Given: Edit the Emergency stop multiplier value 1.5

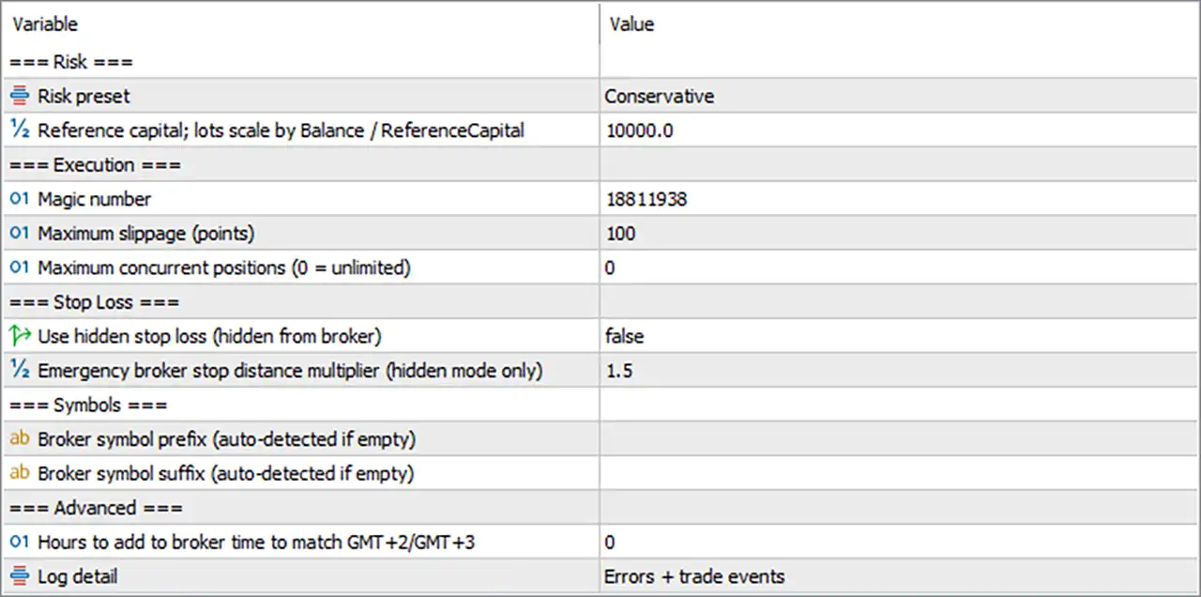Looking at the screenshot, I should (899, 371).
